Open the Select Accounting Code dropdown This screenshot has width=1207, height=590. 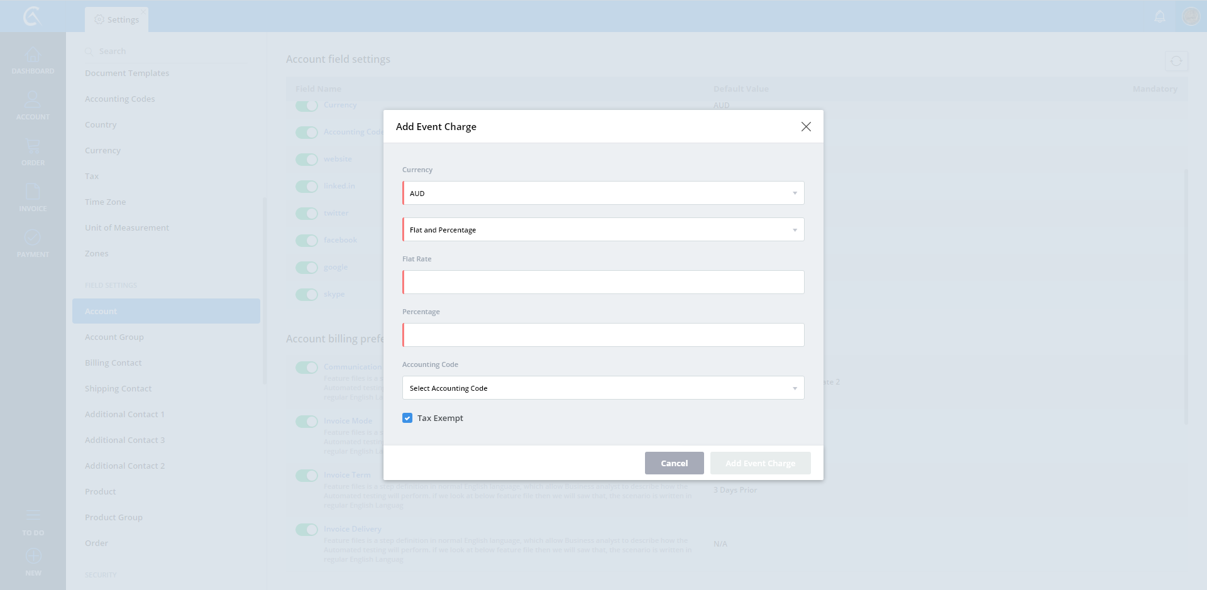point(603,388)
